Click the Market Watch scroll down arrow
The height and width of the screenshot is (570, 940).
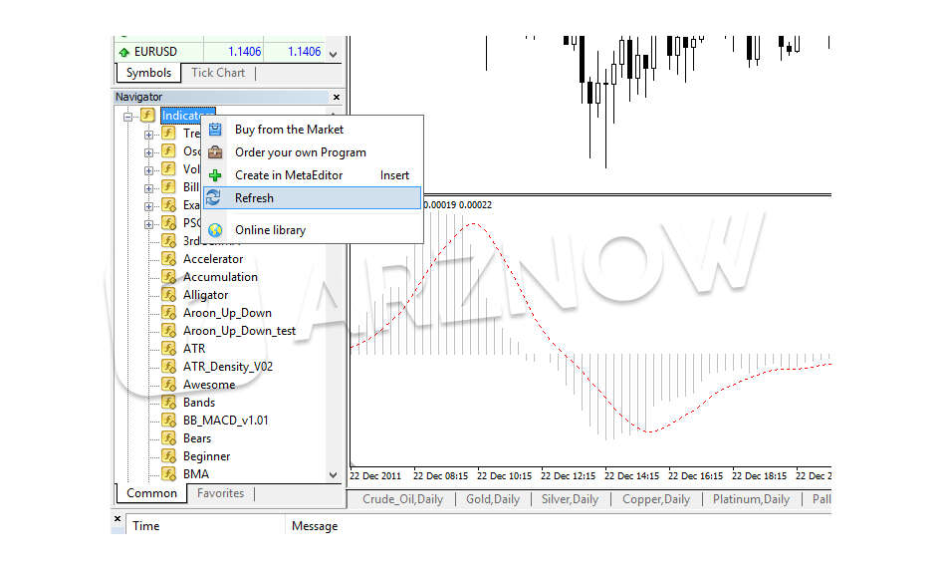pos(334,54)
